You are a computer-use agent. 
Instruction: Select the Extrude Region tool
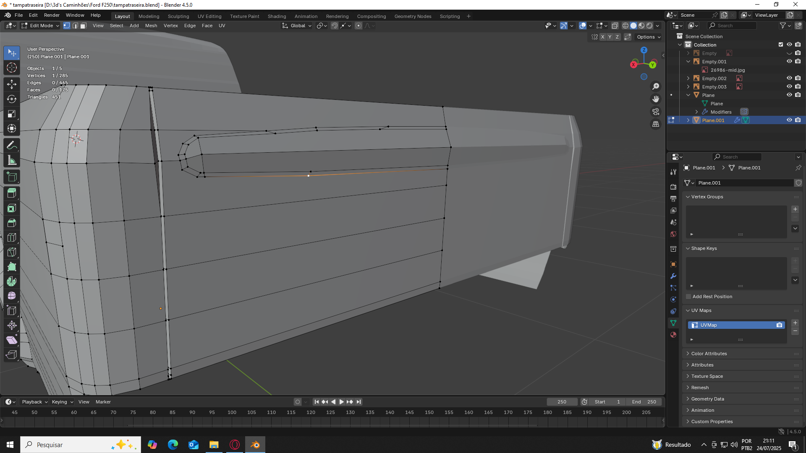coord(12,193)
